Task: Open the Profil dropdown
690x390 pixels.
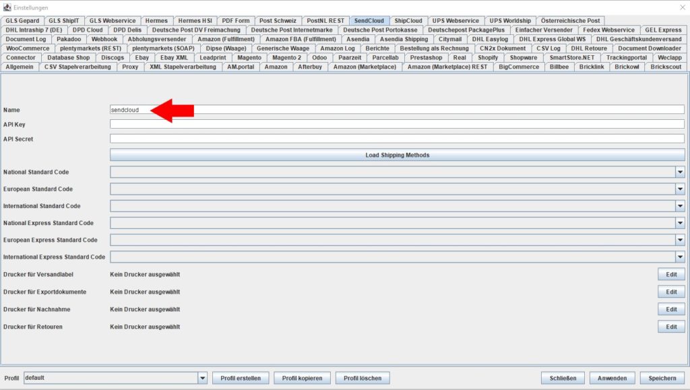Action: (x=202, y=378)
